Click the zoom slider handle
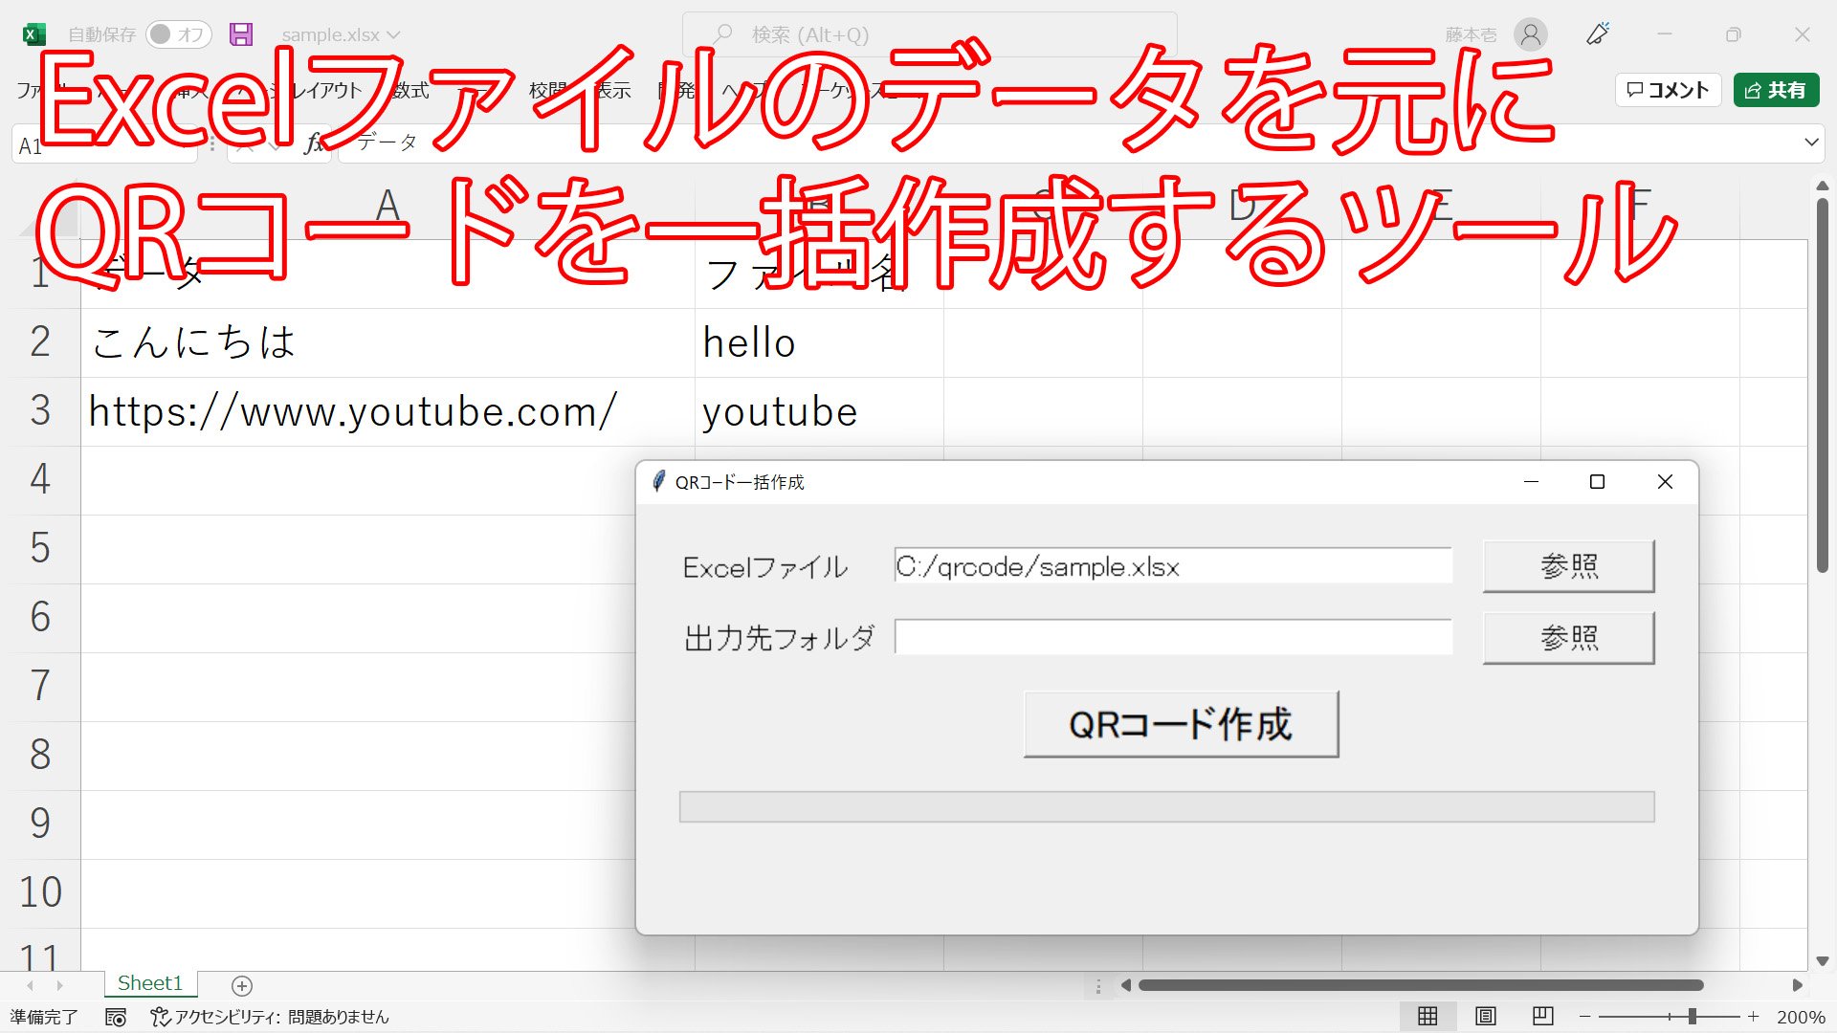Viewport: 1837px width, 1033px height. (1693, 1017)
